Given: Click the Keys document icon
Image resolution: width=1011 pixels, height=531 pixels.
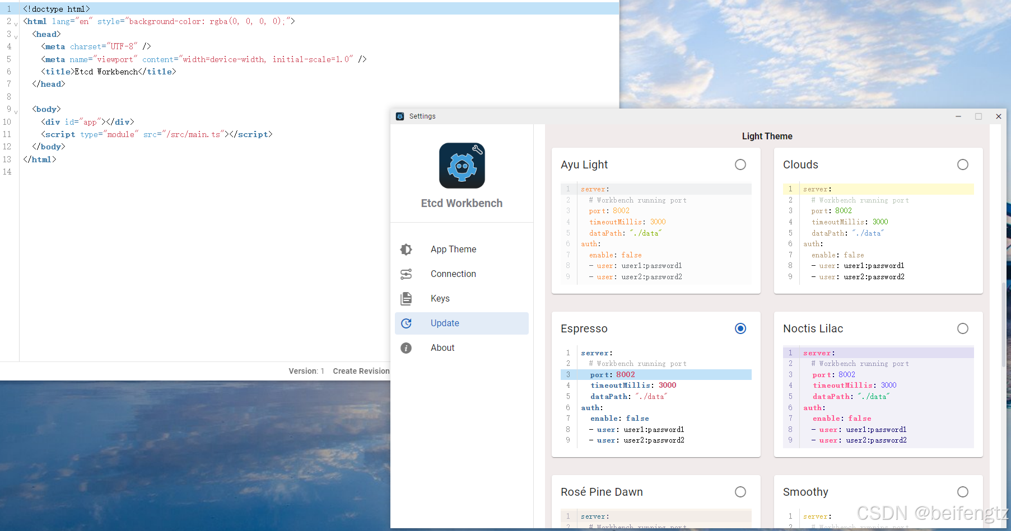Looking at the screenshot, I should tap(406, 299).
